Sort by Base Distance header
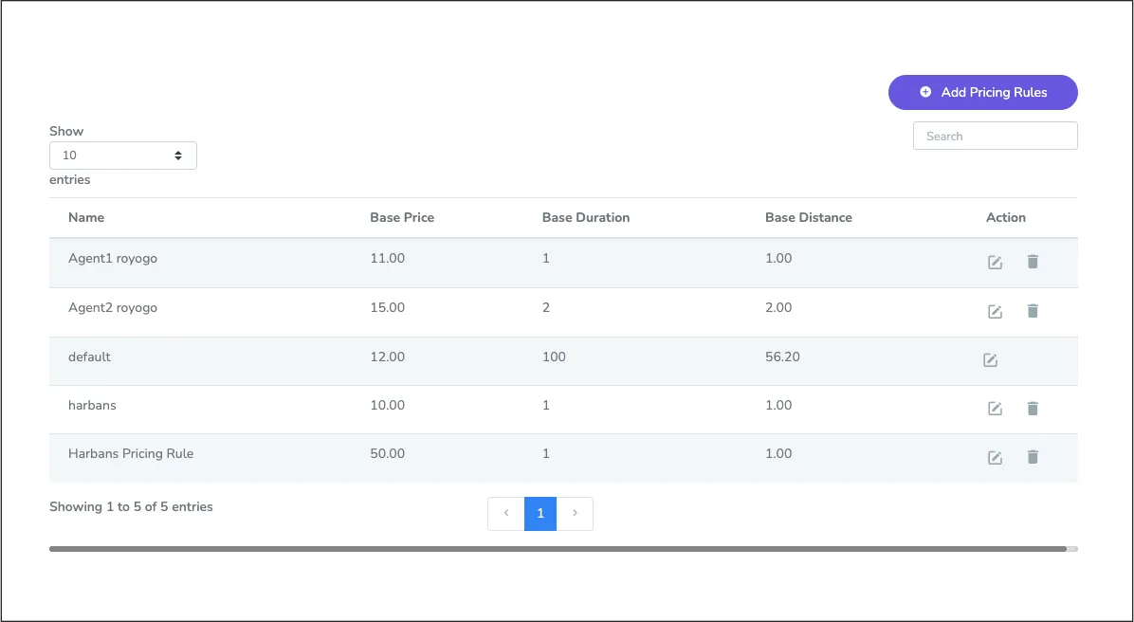This screenshot has height=622, width=1134. (808, 218)
